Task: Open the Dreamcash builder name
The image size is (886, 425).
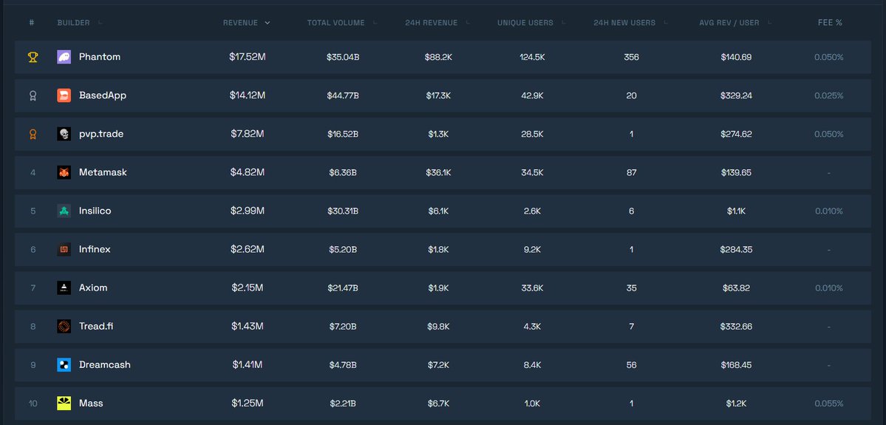Action: 104,364
